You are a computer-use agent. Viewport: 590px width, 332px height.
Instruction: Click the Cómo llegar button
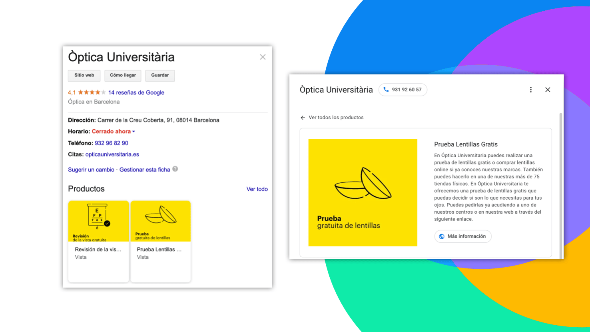[x=123, y=76]
